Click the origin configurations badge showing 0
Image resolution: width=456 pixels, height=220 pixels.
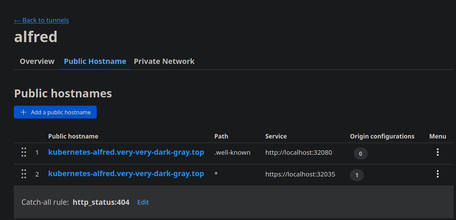tap(360, 154)
